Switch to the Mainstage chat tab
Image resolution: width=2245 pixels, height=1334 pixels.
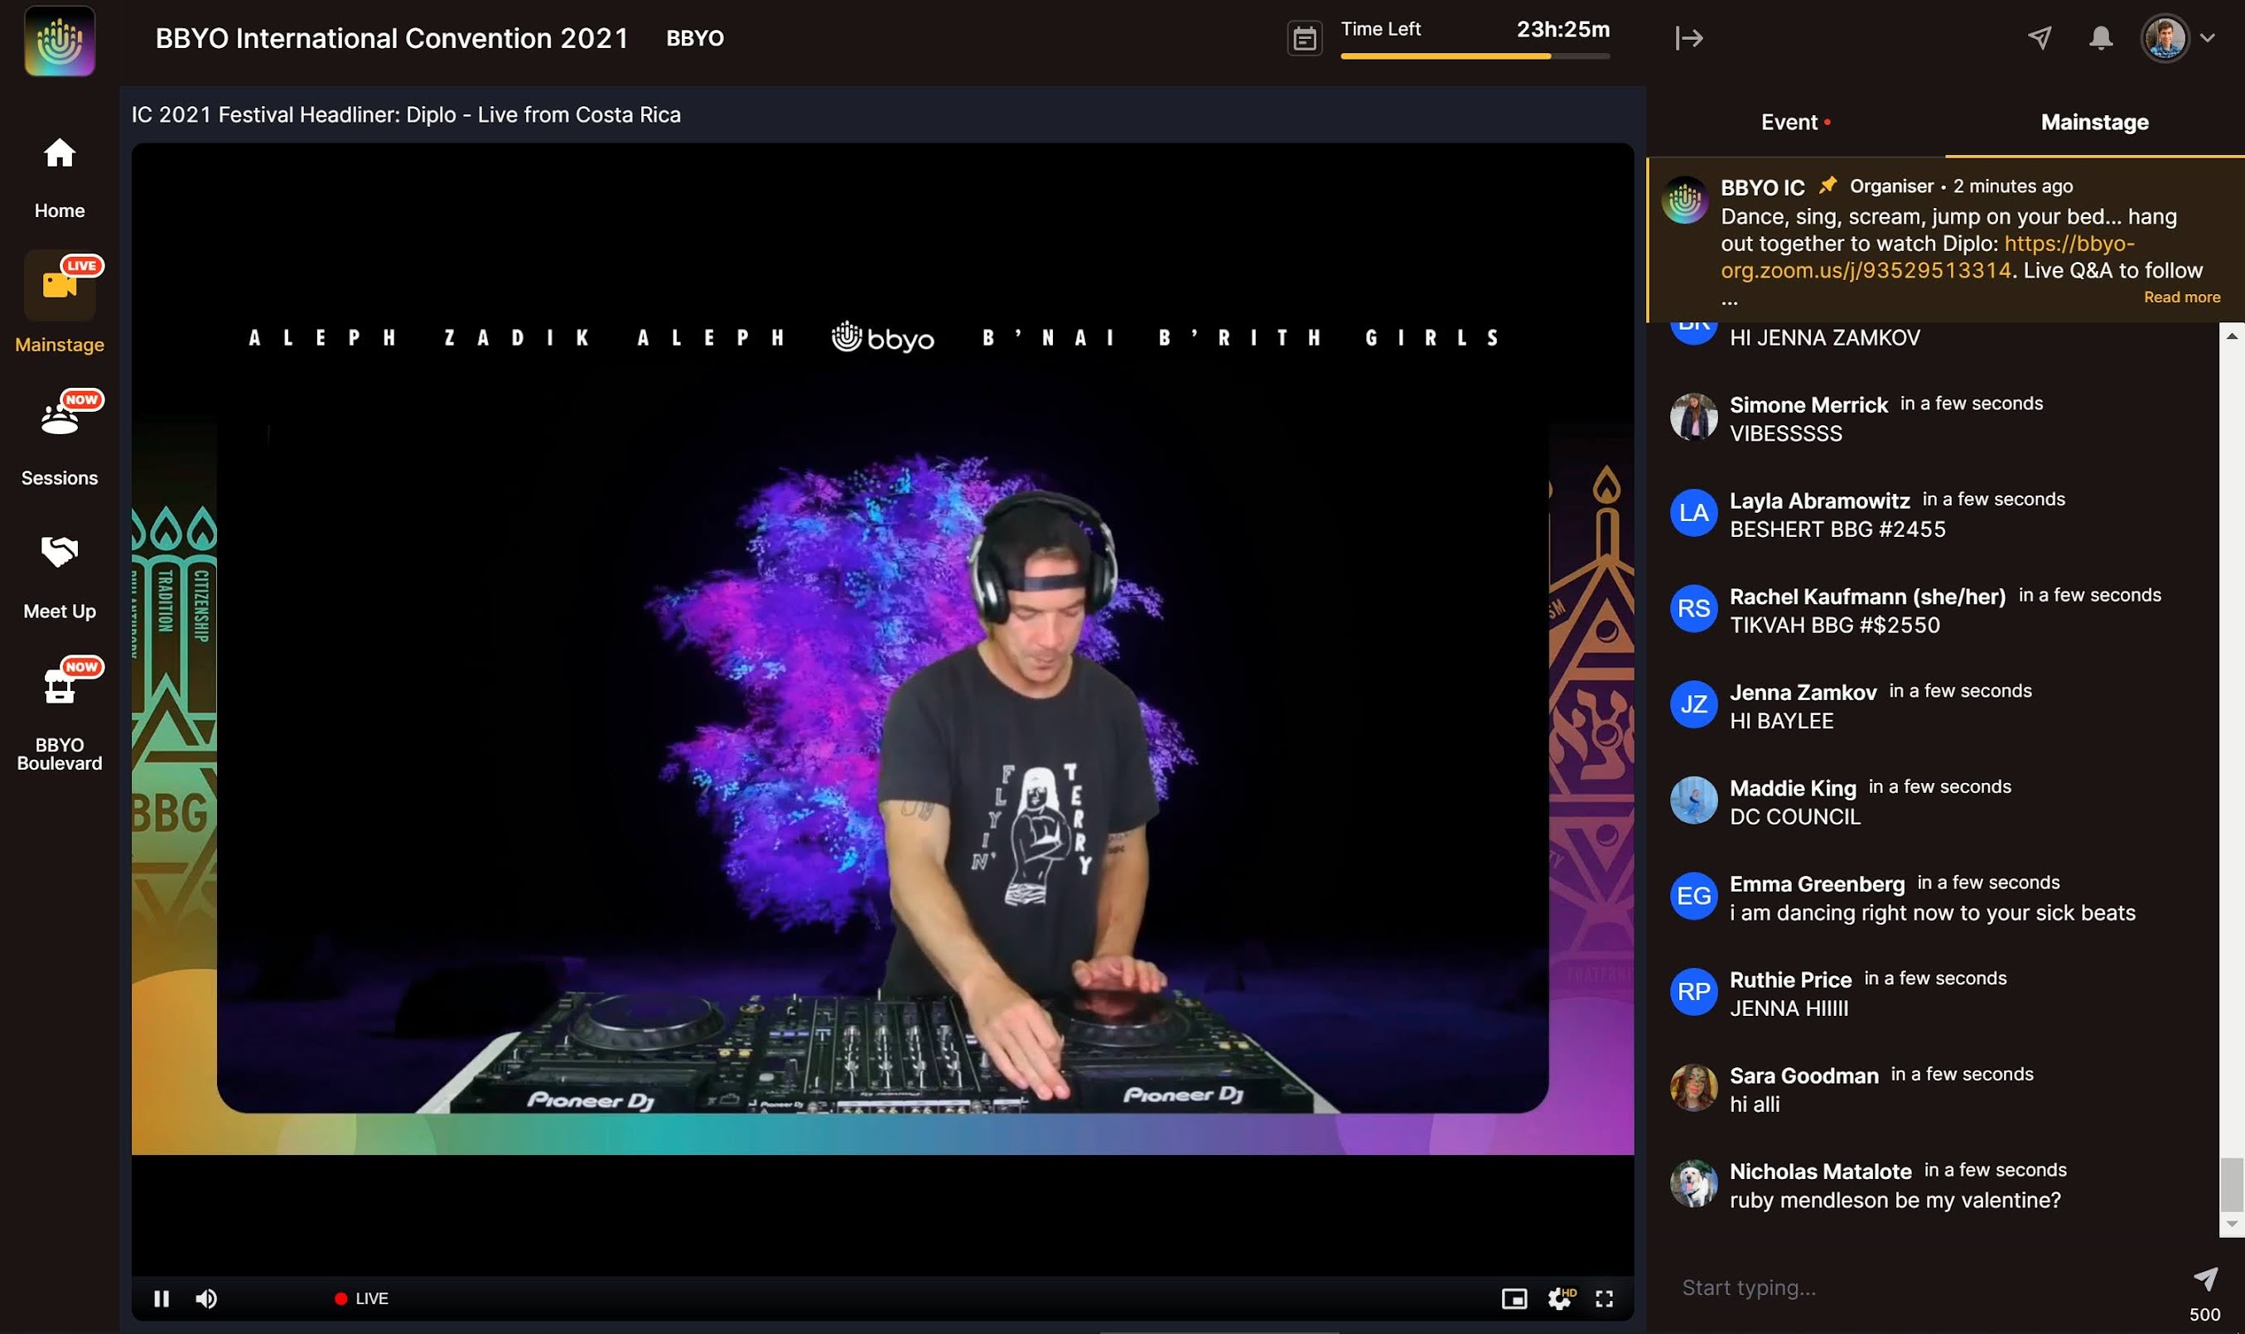pos(2094,123)
